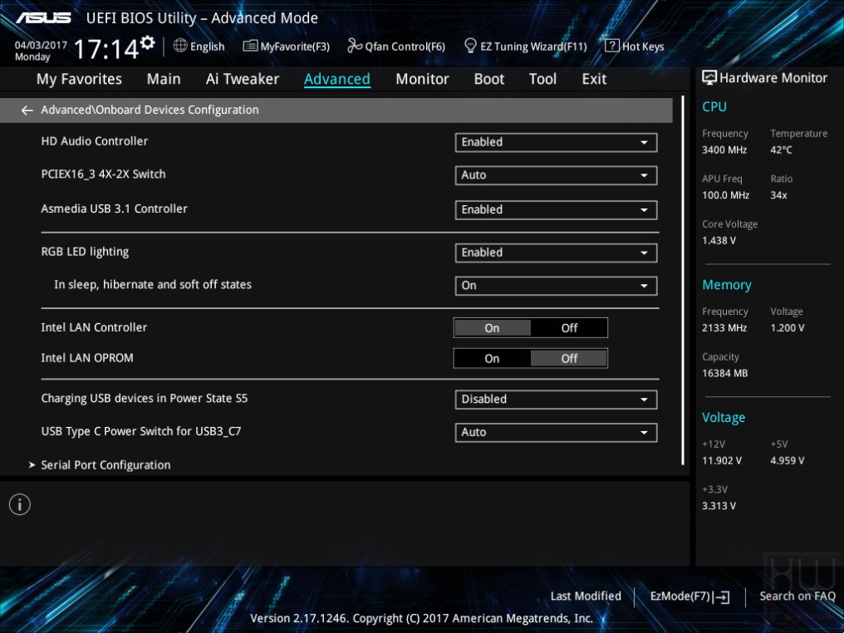The width and height of the screenshot is (844, 633).
Task: Click the EZ Tuning Wizard lightbulb icon
Action: coord(470,46)
